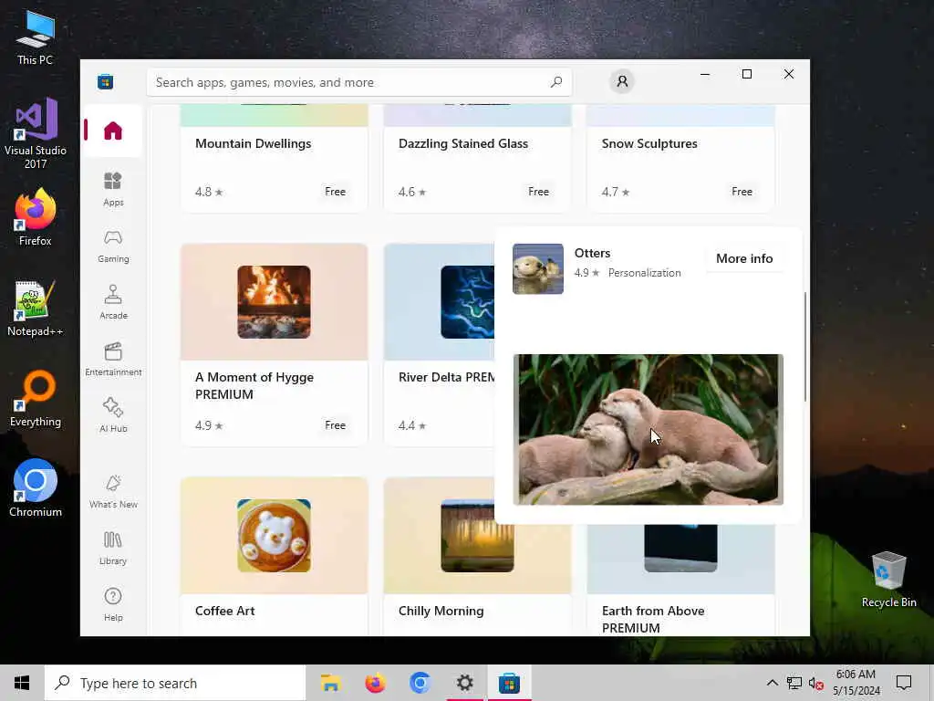Viewport: 934px width, 701px height.
Task: Click the Store window vertical scrollbar
Action: pos(804,346)
